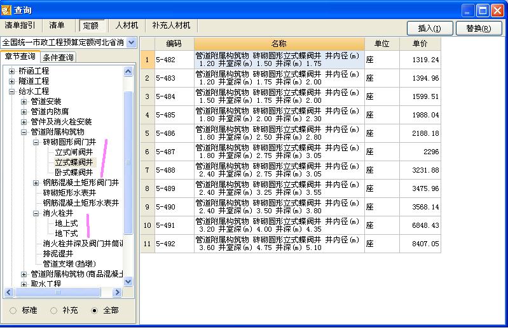Click row number 6 header
The image size is (508, 330).
click(148, 152)
